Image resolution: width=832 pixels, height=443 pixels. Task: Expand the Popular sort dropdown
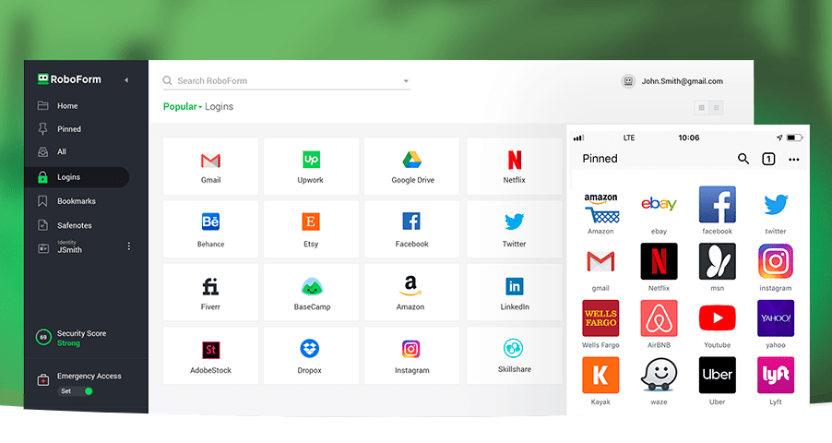[183, 107]
